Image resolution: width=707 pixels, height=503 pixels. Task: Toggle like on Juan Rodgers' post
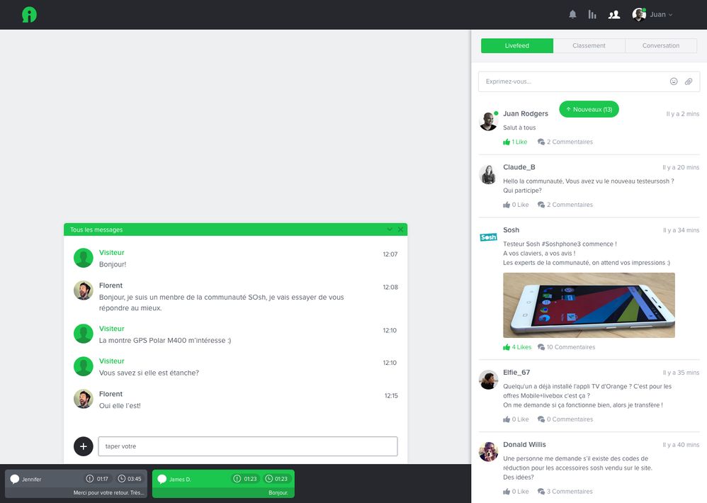(515, 142)
